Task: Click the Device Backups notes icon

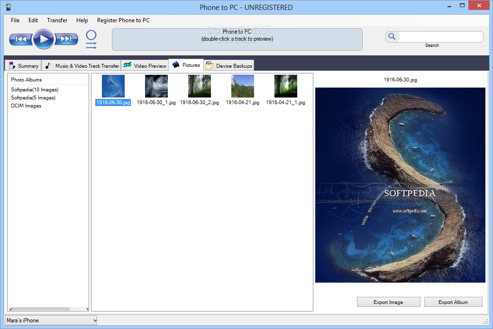Action: coord(209,65)
